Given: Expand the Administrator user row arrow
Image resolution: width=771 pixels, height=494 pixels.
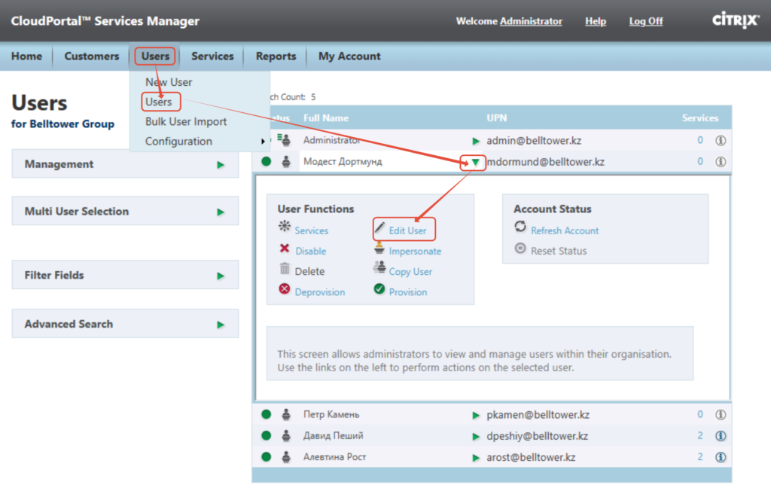Looking at the screenshot, I should coord(476,142).
